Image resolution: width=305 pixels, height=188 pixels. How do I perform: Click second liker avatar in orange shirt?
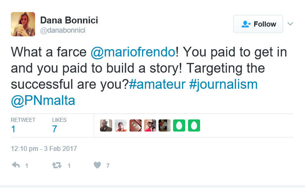121,125
